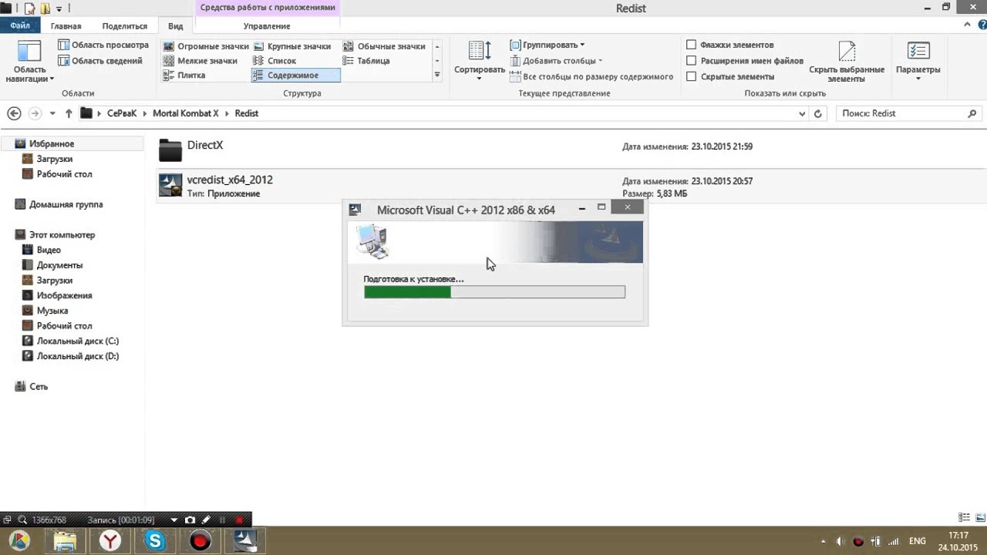Screen dimensions: 987x555
Task: Enable the Флажки элементов checkbox
Action: point(691,45)
